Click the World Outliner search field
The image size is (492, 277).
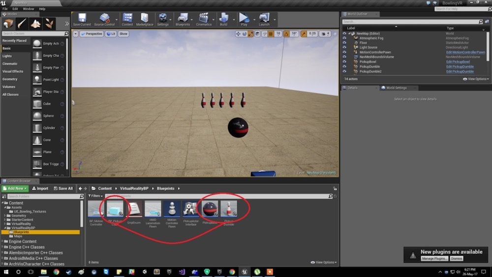click(411, 22)
